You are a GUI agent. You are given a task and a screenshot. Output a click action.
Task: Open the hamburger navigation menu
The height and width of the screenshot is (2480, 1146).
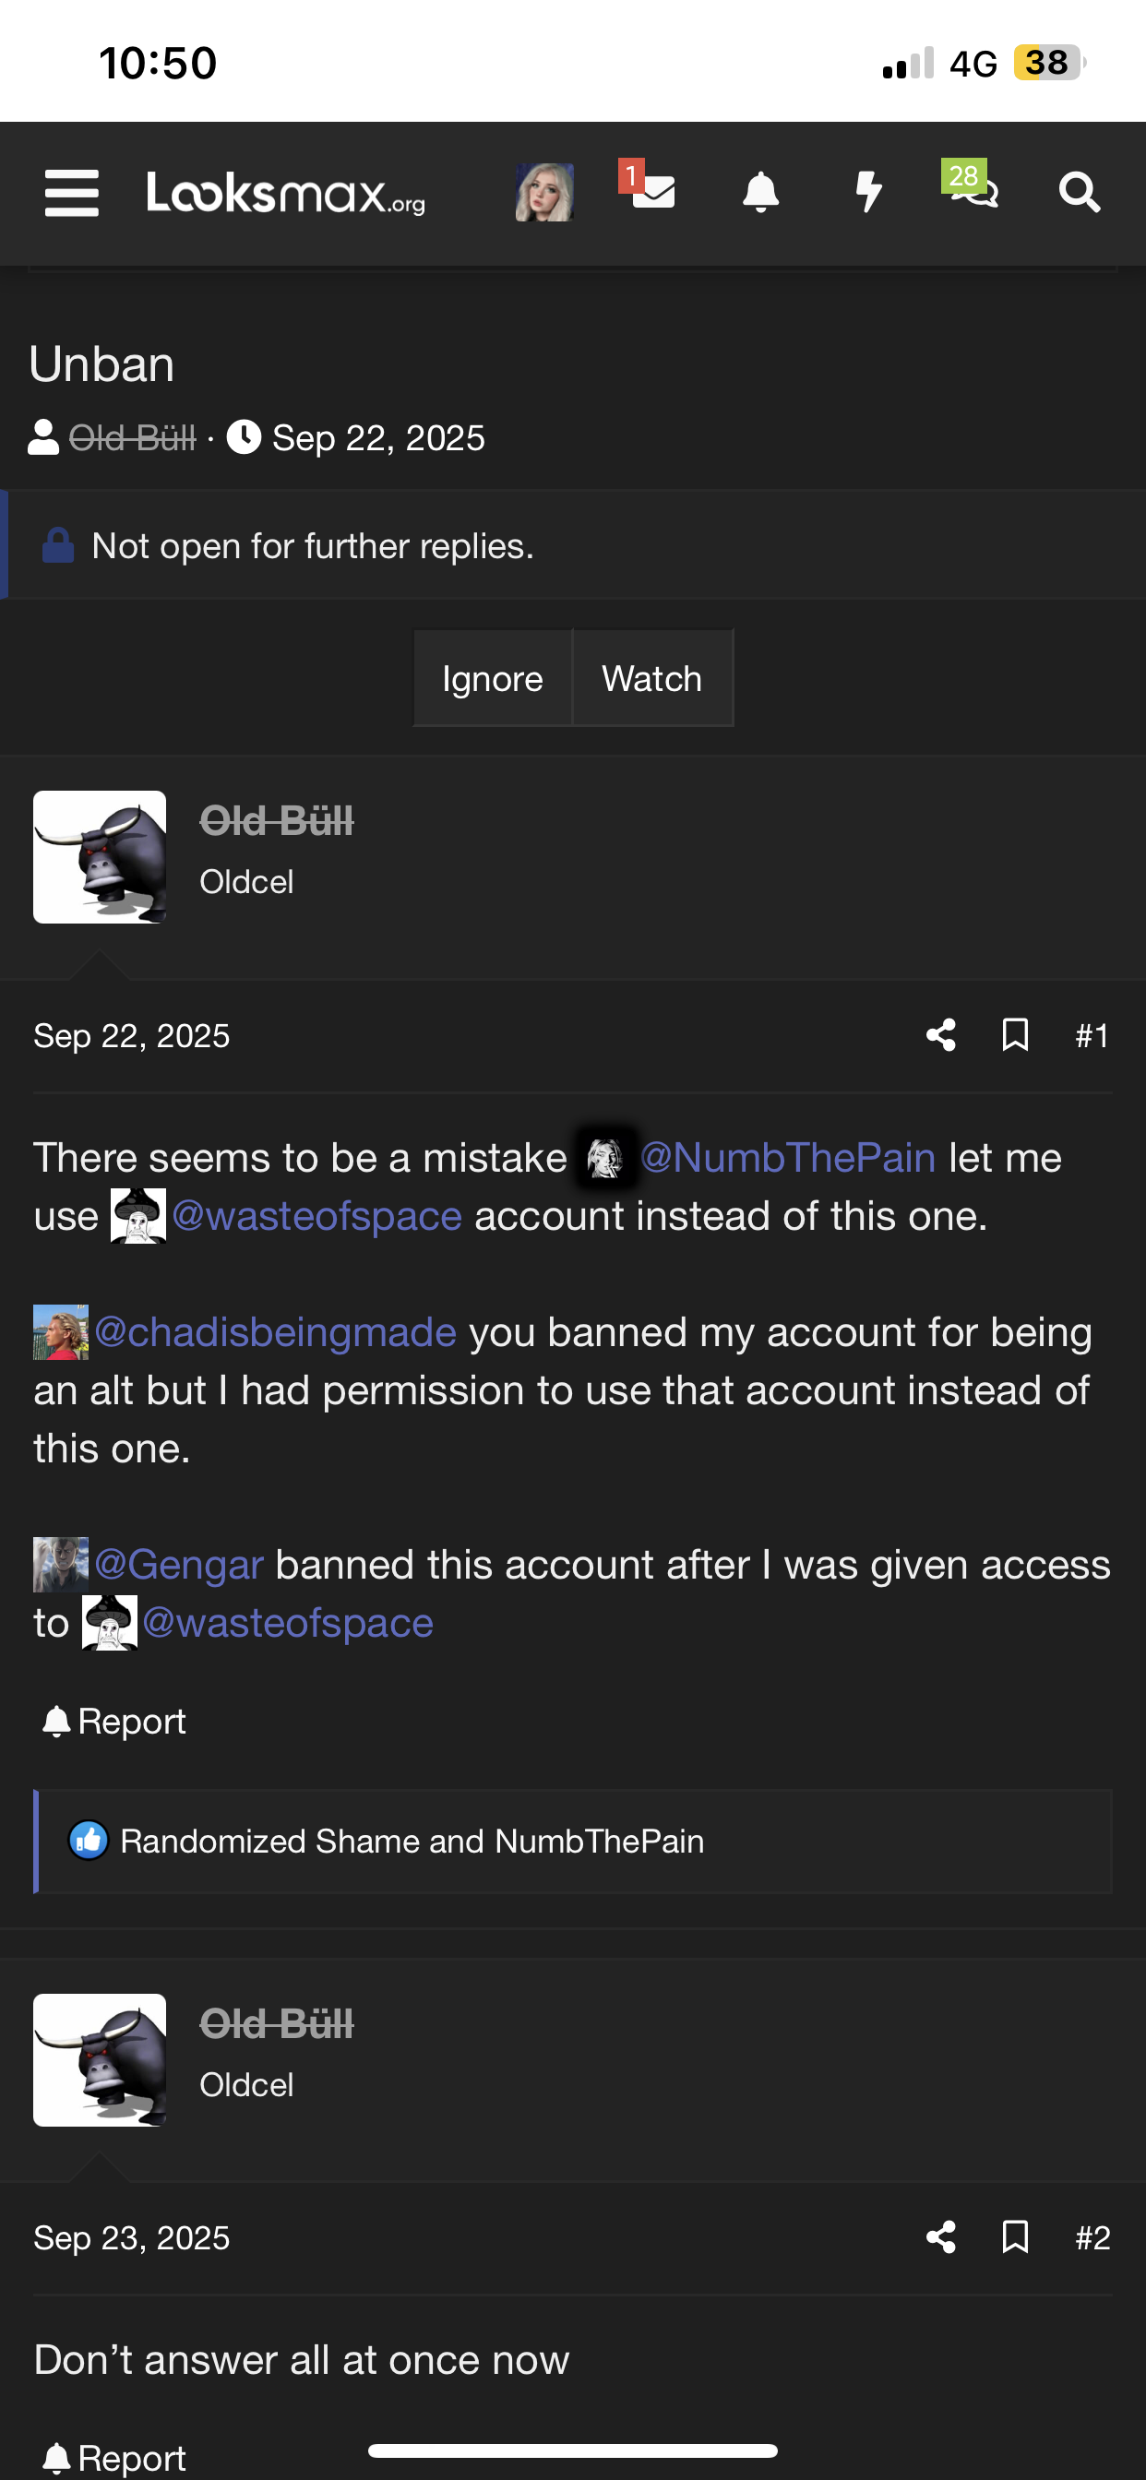coord(71,193)
